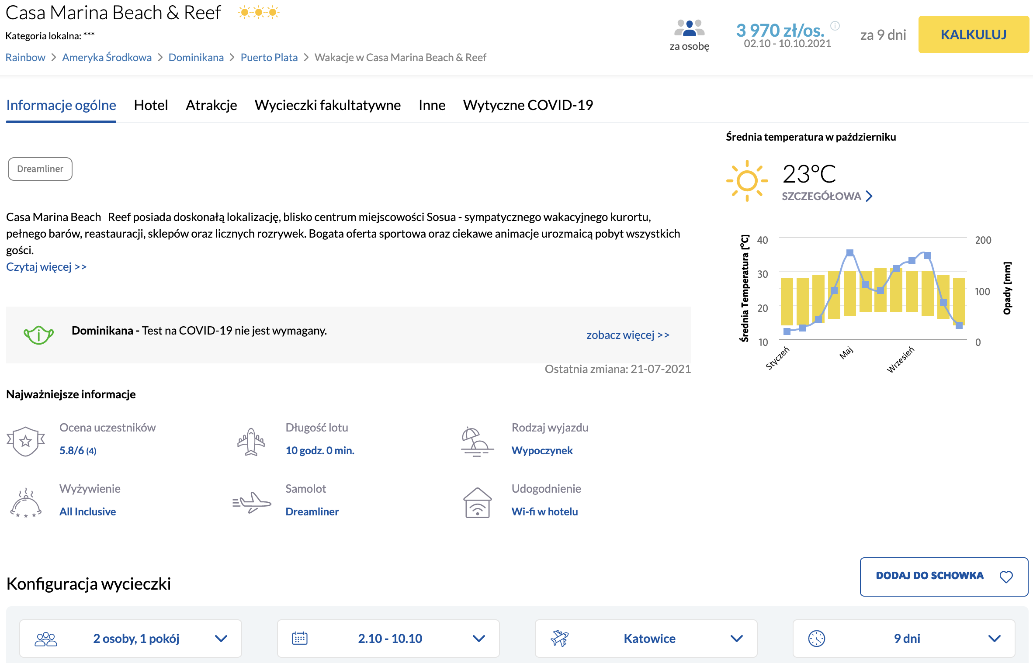Click the Wypoczynek trip type link

542,451
